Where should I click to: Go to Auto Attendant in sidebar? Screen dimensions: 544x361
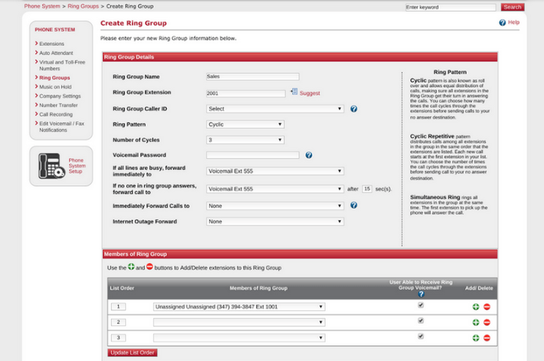(x=56, y=53)
